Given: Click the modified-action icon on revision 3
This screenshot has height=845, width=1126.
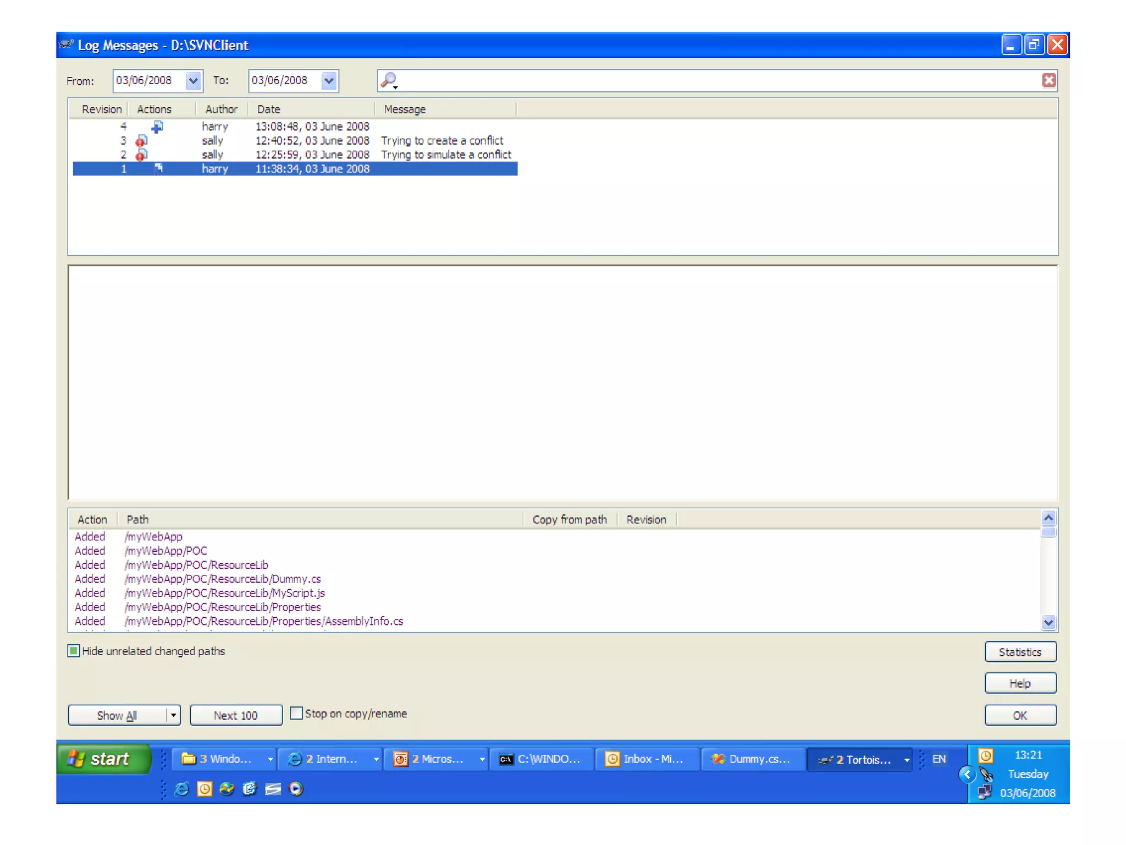Looking at the screenshot, I should click(x=142, y=141).
